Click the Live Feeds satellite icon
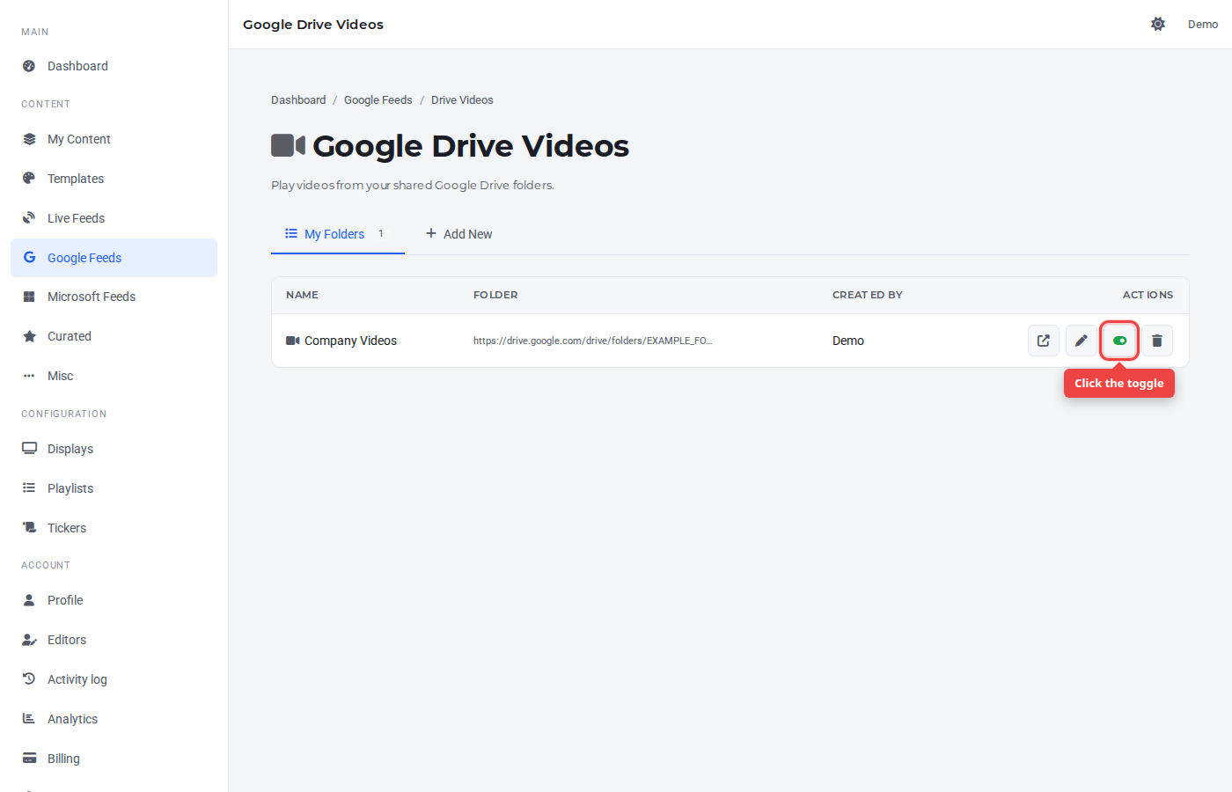This screenshot has height=792, width=1232. (29, 218)
